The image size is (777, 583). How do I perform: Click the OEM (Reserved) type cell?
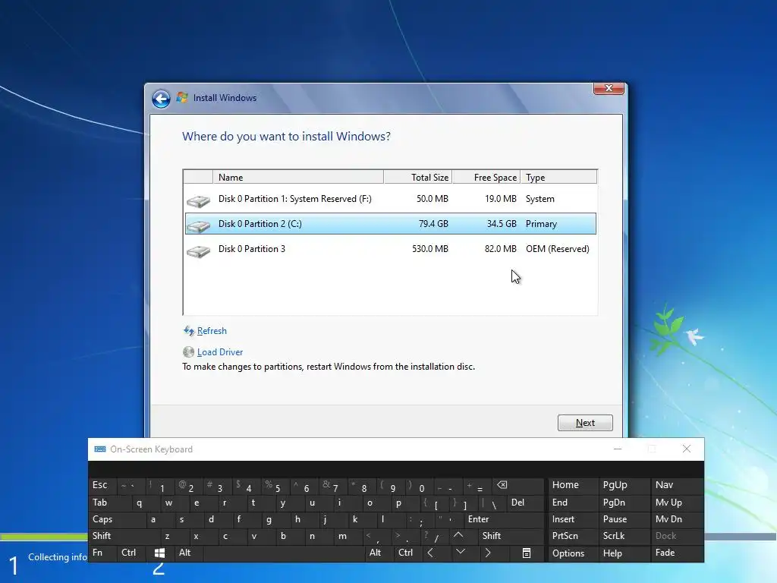click(558, 249)
